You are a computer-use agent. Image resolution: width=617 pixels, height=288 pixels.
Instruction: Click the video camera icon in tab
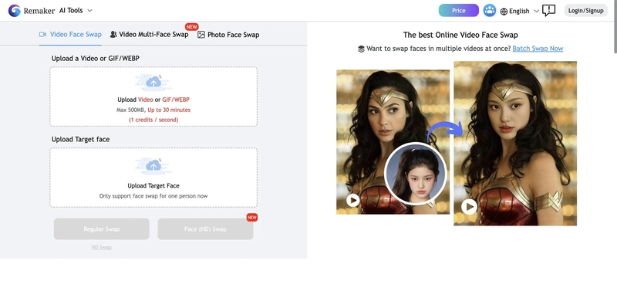[43, 34]
